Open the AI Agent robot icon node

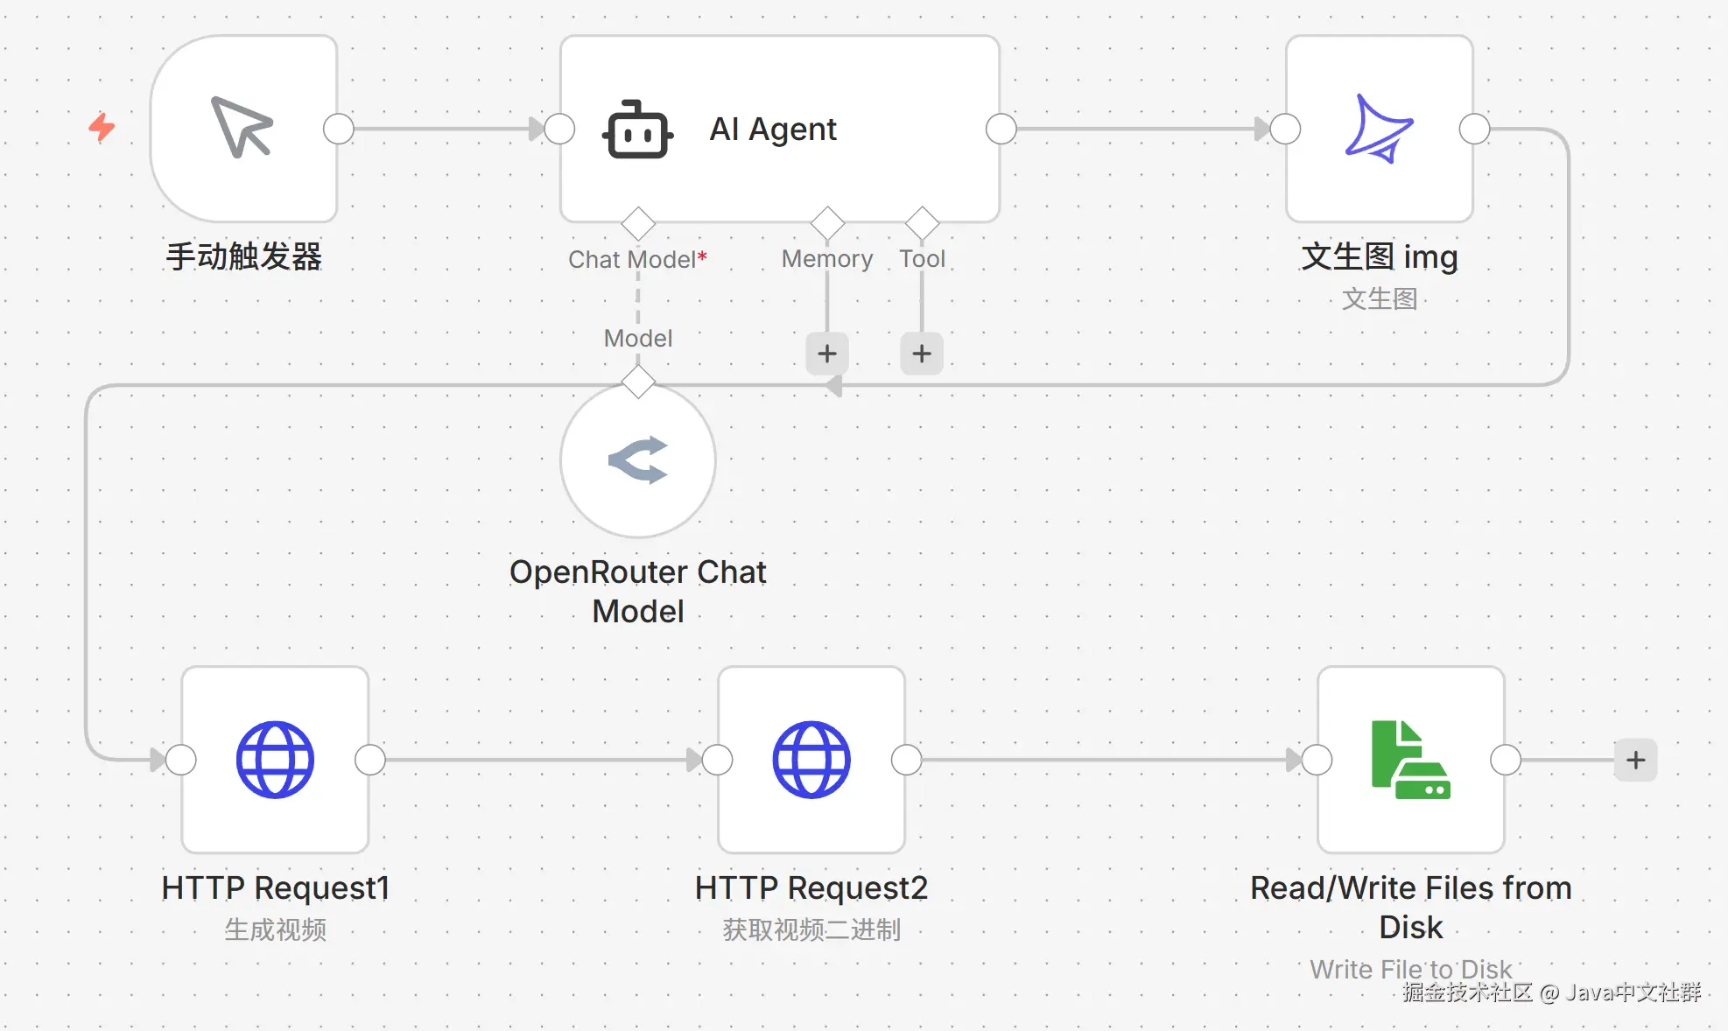(x=637, y=130)
